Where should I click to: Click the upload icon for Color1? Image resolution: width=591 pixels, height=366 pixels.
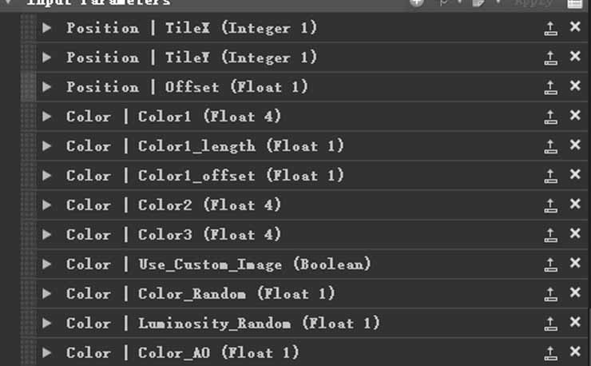[550, 117]
